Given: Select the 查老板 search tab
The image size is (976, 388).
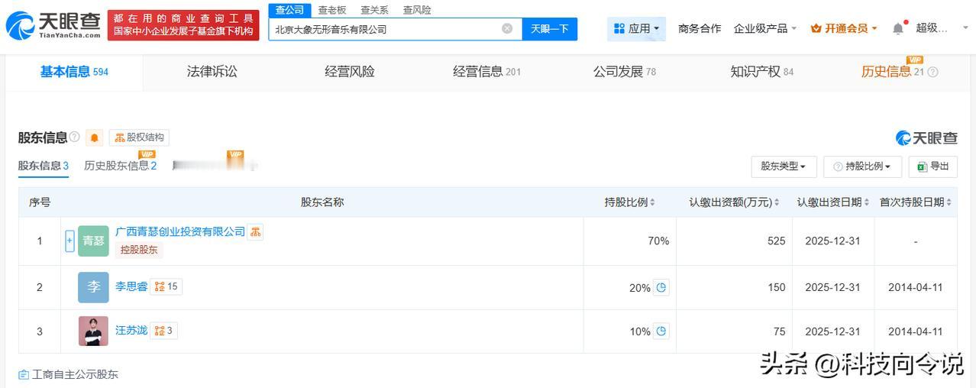Looking at the screenshot, I should [332, 10].
